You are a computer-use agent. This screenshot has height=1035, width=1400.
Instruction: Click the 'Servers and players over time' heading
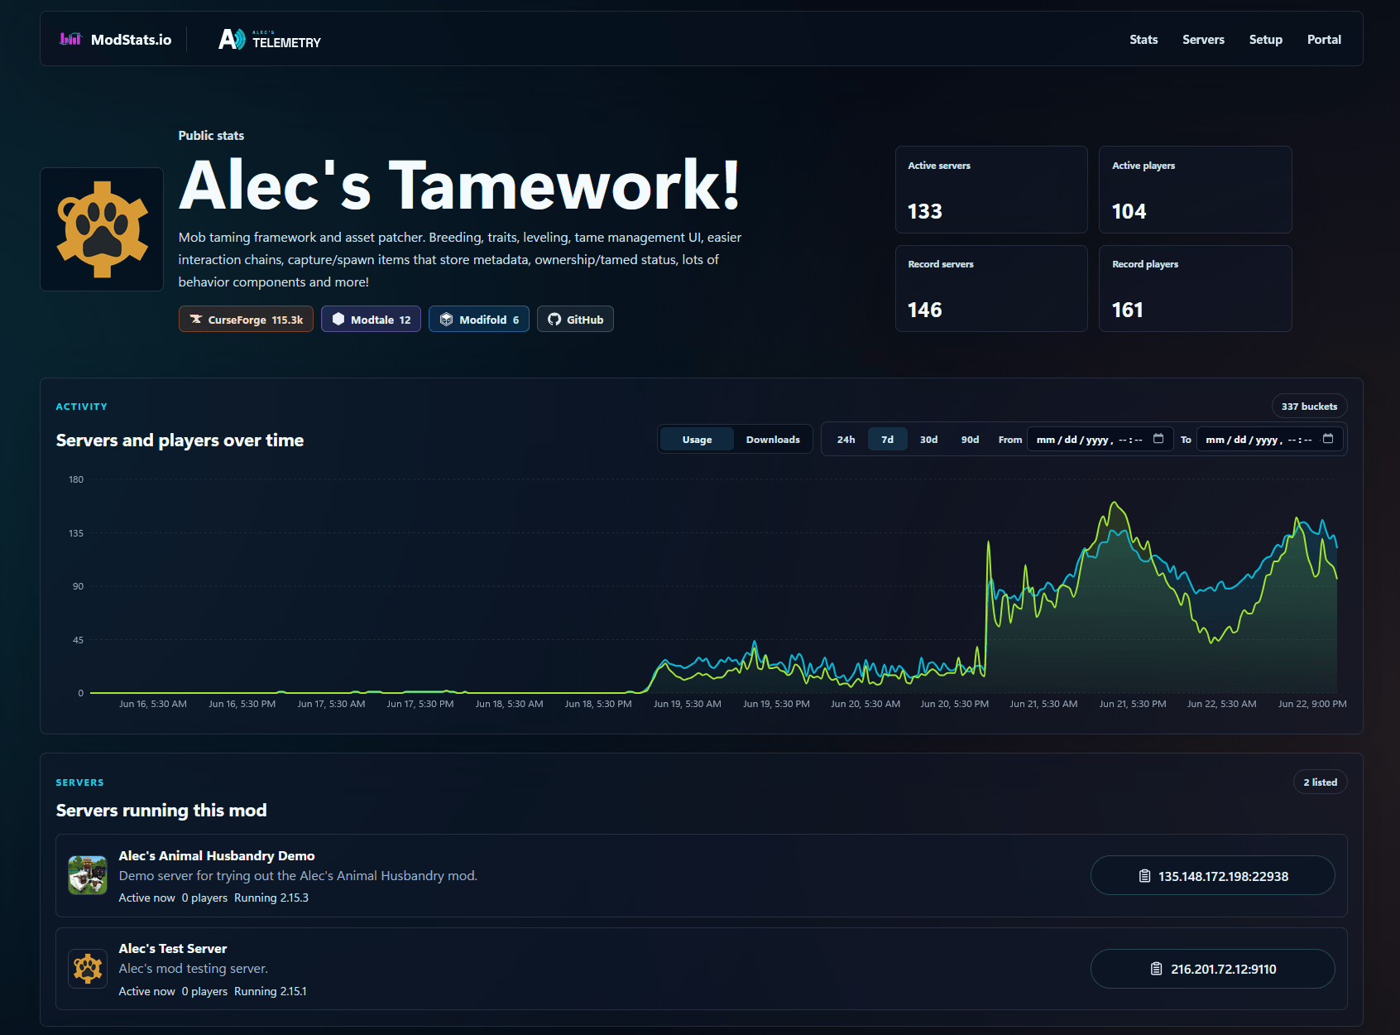click(x=180, y=440)
